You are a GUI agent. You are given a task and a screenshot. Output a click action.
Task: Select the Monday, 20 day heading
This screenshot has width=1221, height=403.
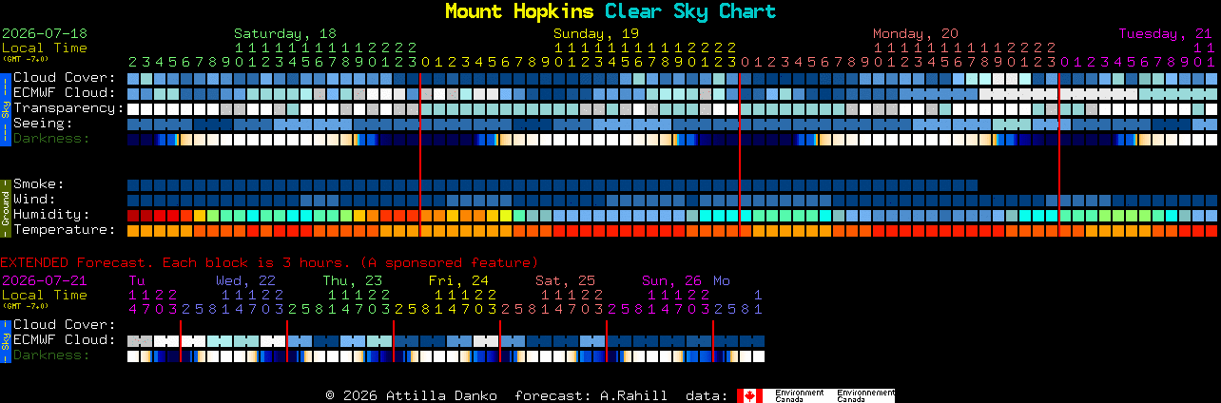pos(916,33)
